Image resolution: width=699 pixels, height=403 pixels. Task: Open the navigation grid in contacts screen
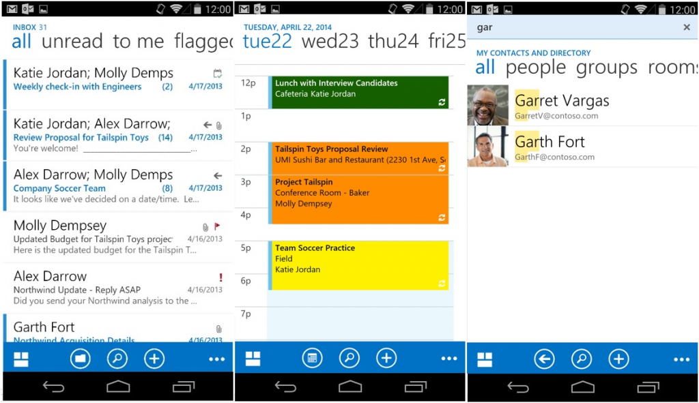[485, 359]
